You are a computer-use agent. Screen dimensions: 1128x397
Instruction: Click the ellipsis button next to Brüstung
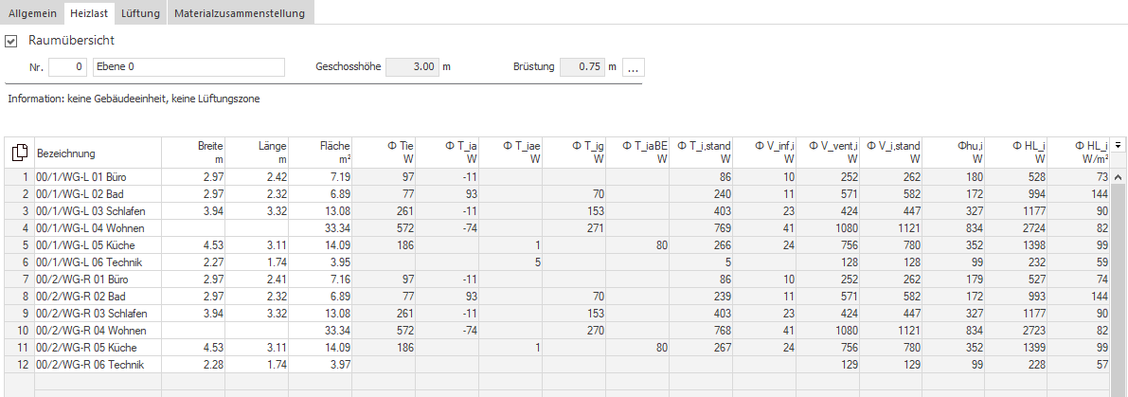click(x=633, y=67)
